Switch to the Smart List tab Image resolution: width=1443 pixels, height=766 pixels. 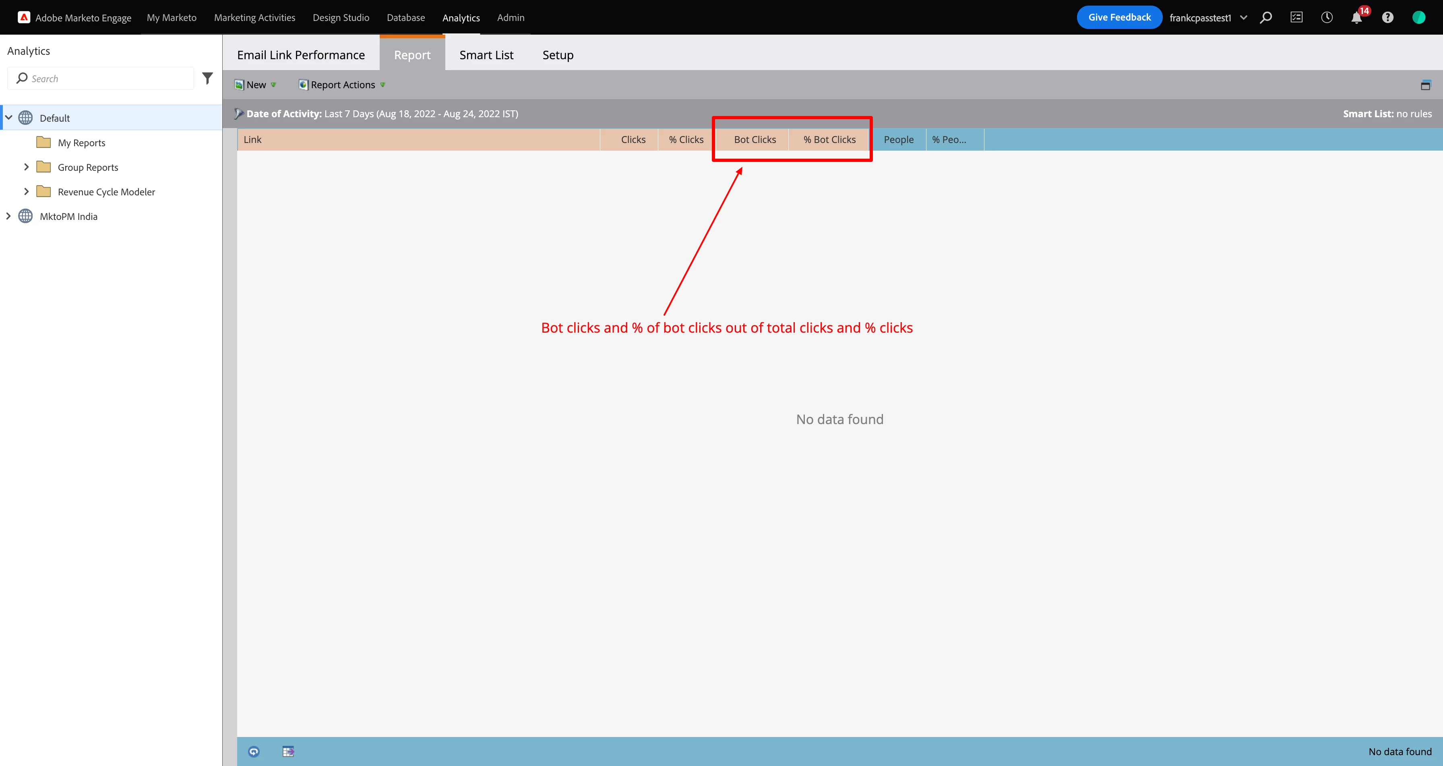pos(486,55)
